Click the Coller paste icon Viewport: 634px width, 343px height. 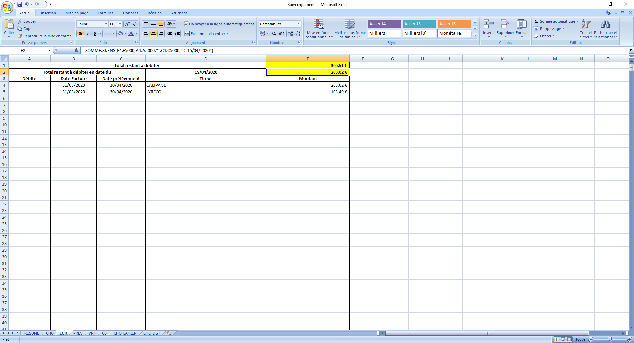(9, 24)
